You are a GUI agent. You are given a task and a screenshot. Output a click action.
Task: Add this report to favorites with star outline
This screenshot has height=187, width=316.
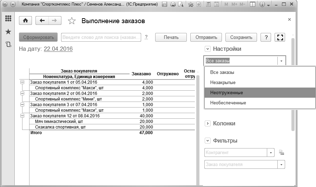click(72, 21)
